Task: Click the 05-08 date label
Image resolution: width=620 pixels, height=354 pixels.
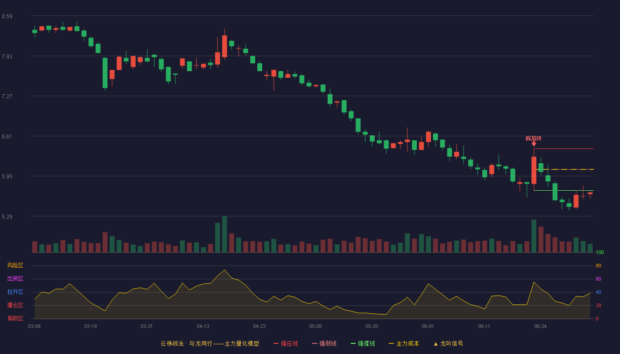Action: pos(315,326)
